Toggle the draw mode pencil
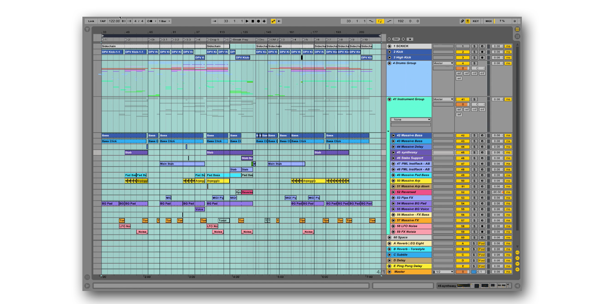This screenshot has height=304, width=612. pyautogui.click(x=462, y=21)
